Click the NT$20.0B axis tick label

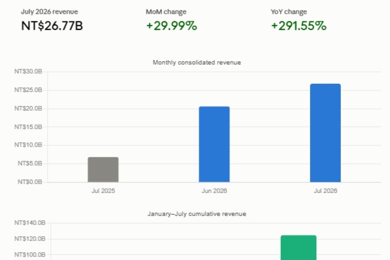point(28,109)
